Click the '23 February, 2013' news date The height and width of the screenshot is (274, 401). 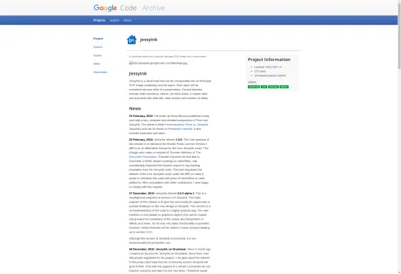pyautogui.click(x=141, y=116)
